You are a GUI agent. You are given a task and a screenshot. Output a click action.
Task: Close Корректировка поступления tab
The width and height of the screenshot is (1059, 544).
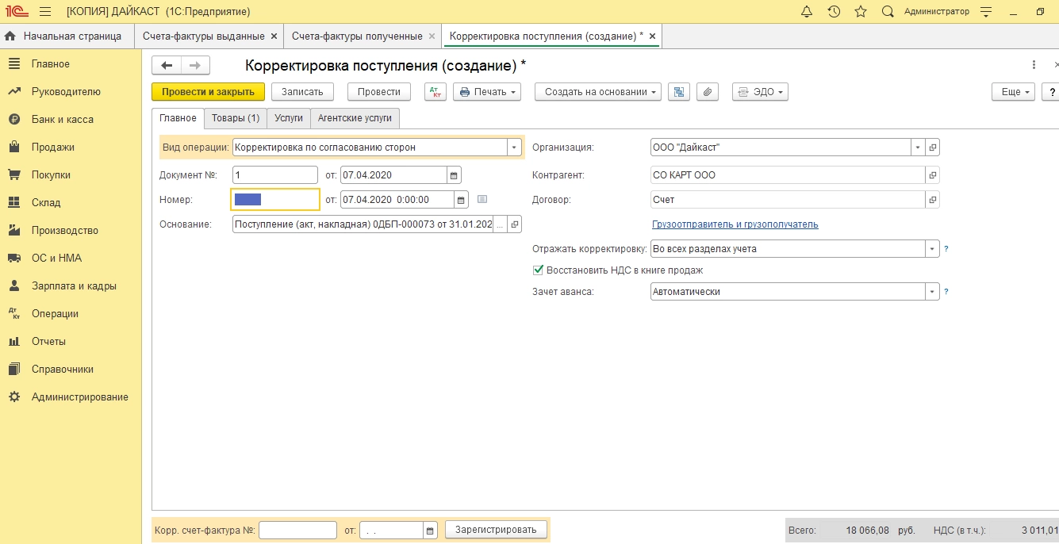[652, 36]
